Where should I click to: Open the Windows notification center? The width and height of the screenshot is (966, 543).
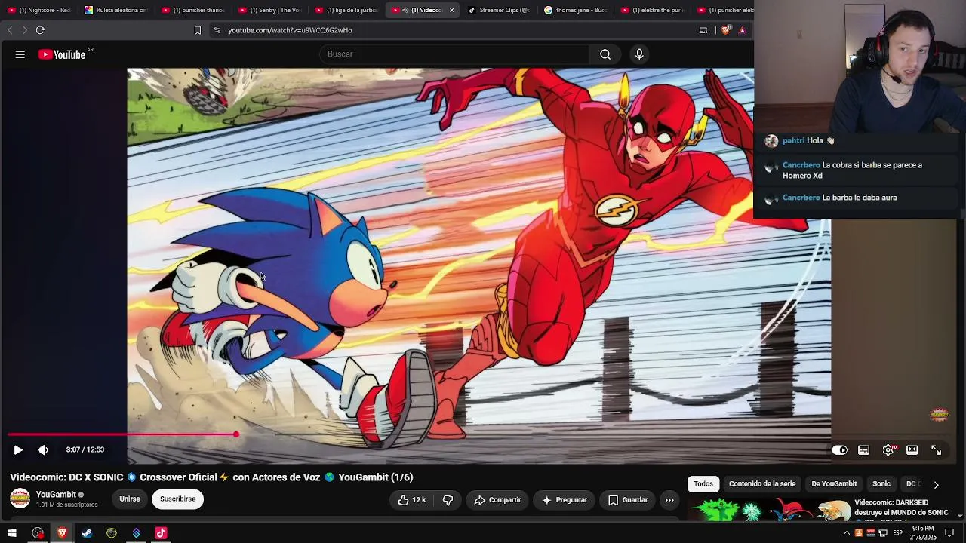951,533
